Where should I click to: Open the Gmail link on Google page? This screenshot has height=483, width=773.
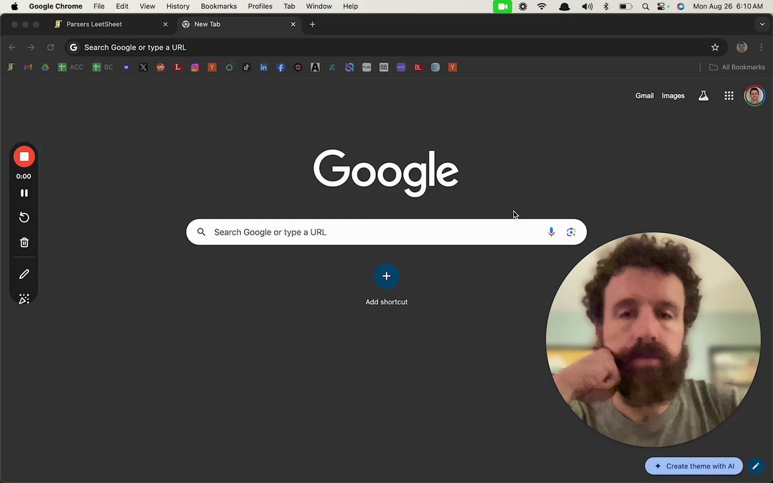(x=644, y=96)
